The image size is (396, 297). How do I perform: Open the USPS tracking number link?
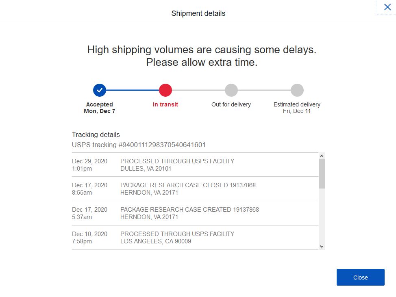point(139,145)
